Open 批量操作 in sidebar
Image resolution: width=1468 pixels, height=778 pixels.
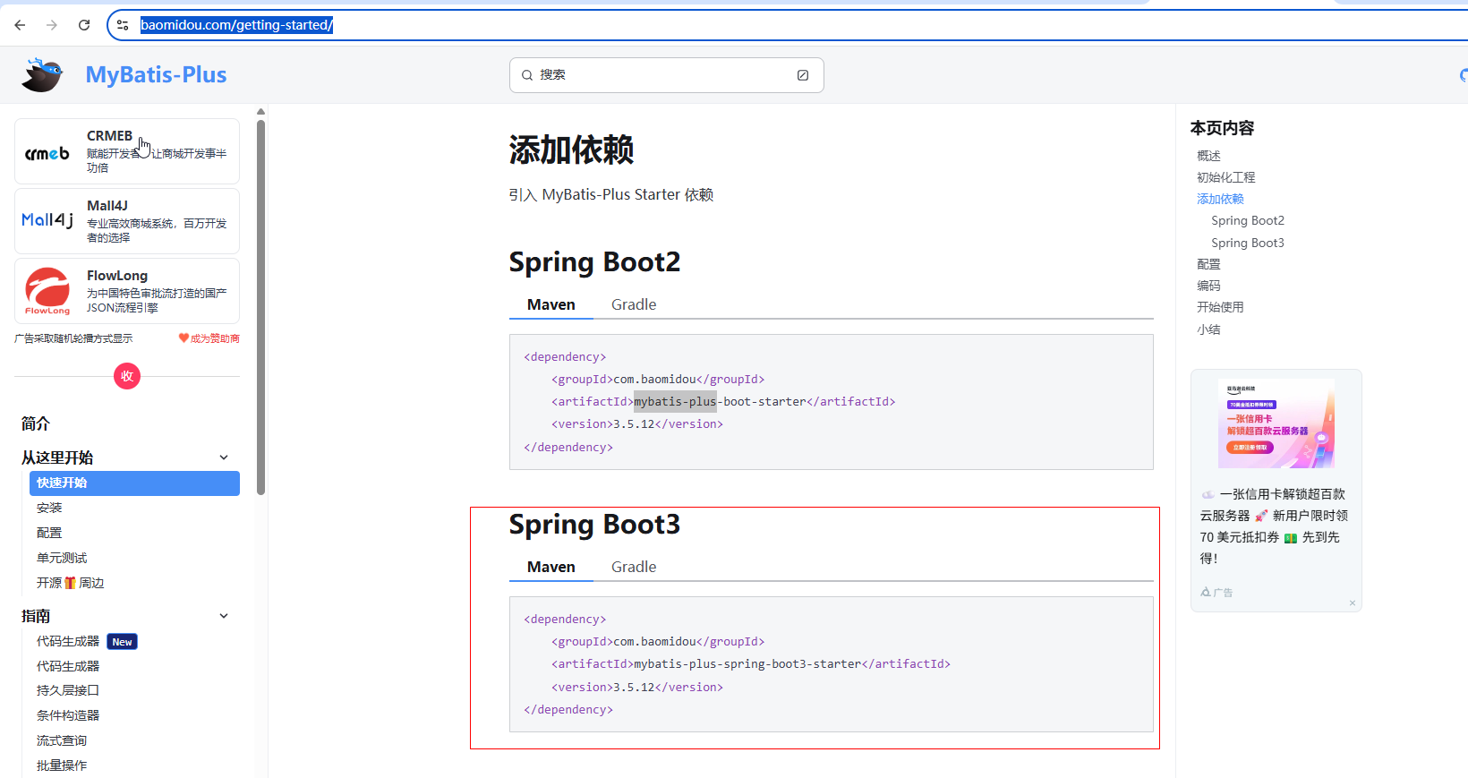[62, 765]
